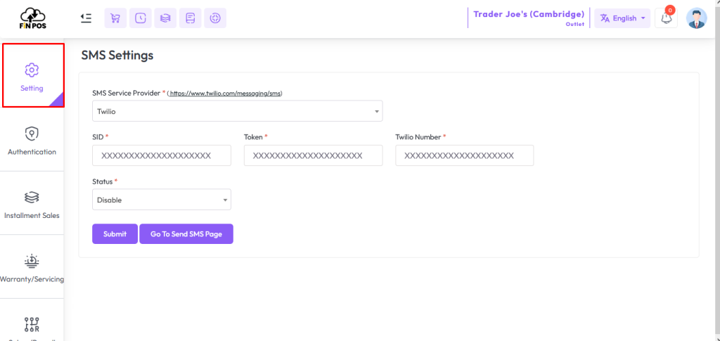Click the FinPOS cloud logo

point(33,18)
